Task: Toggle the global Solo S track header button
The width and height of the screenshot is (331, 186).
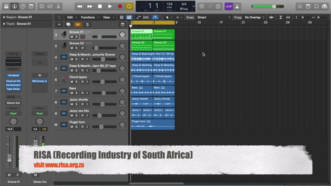Action: tap(87, 25)
